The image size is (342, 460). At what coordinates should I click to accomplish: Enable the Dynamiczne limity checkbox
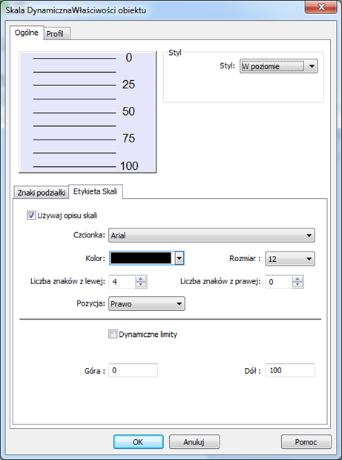(113, 334)
